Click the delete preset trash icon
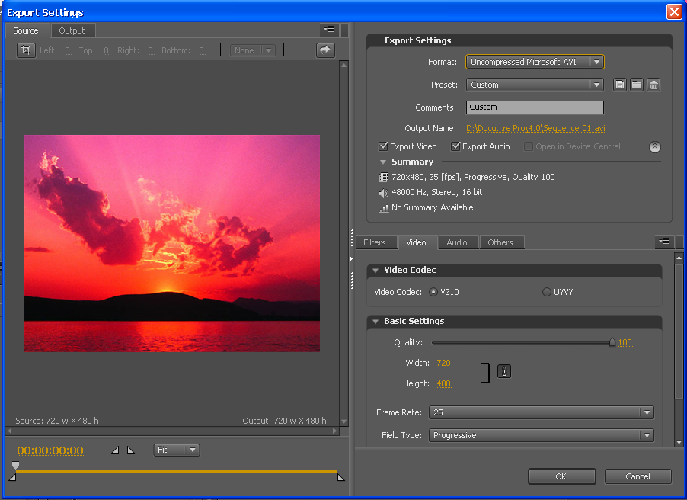This screenshot has width=687, height=500. pos(653,85)
